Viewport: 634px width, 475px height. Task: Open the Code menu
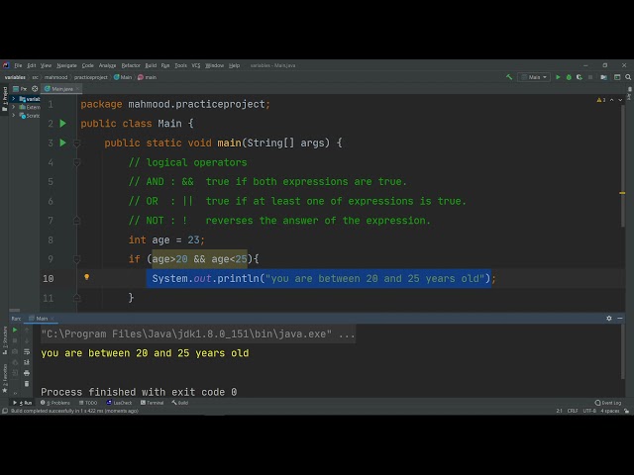(x=88, y=65)
